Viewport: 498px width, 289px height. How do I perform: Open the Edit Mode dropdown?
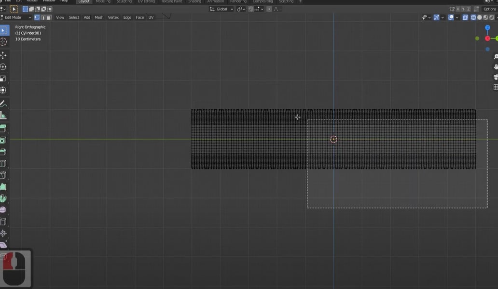coord(16,17)
